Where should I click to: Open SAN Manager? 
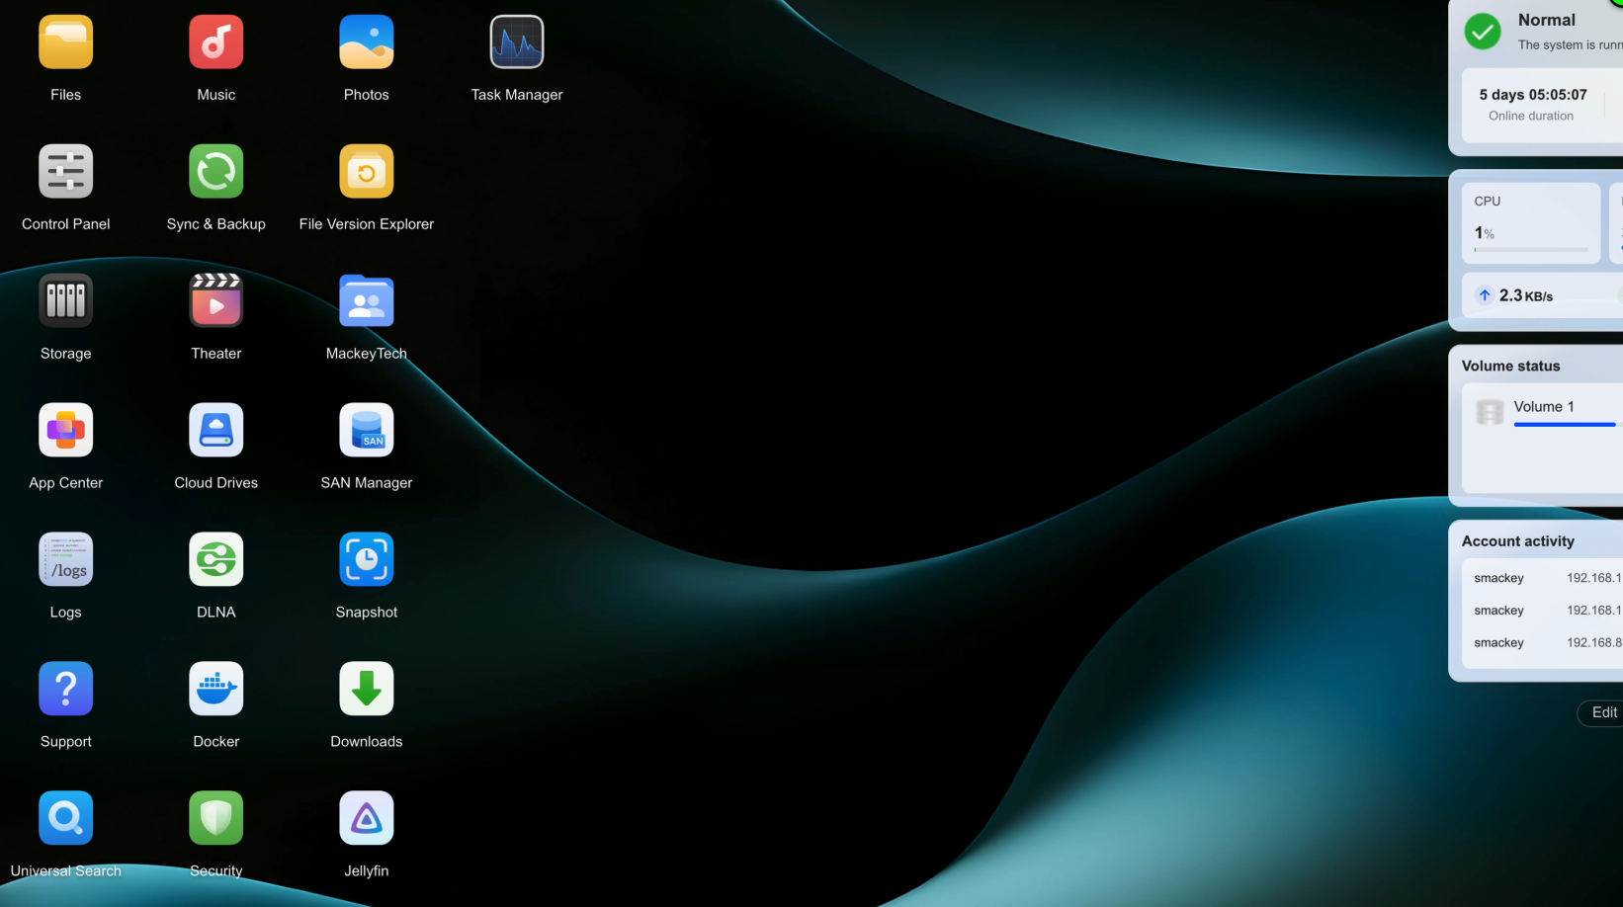click(x=366, y=430)
